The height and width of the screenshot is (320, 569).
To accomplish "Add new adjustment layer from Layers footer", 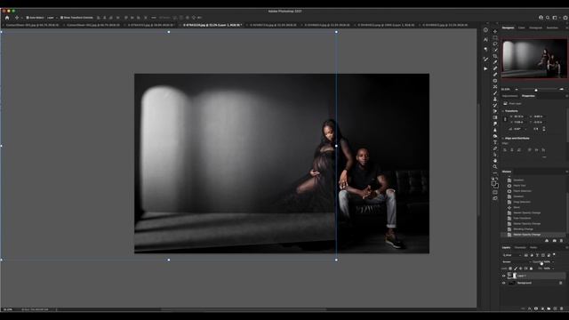I will 542,308.
